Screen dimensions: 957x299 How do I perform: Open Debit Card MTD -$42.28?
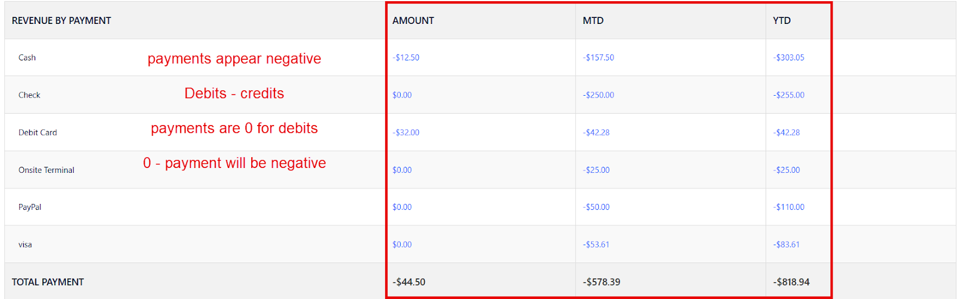596,133
